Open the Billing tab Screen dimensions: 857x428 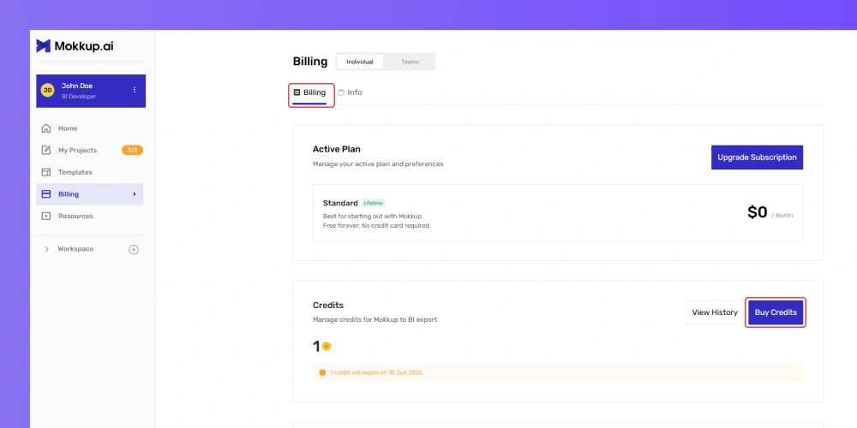[310, 92]
